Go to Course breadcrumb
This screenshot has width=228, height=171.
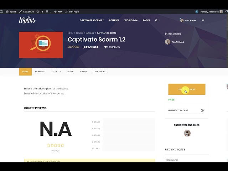pos(79,33)
